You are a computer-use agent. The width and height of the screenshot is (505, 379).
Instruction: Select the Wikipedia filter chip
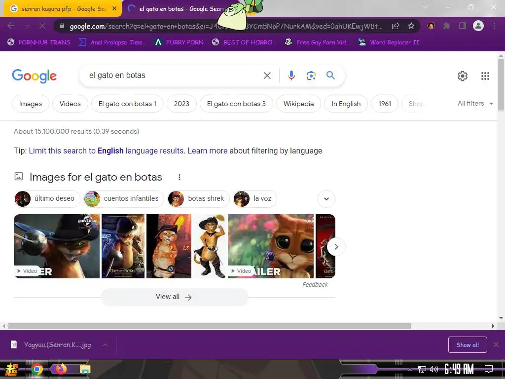[298, 104]
